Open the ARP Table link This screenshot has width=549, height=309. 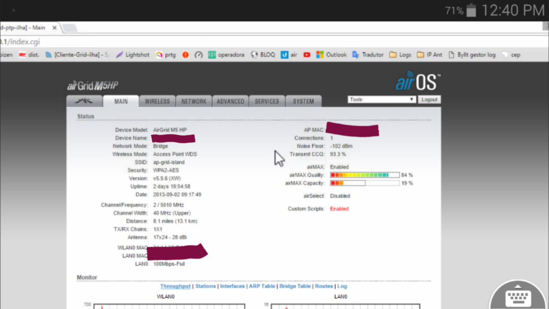click(262, 286)
